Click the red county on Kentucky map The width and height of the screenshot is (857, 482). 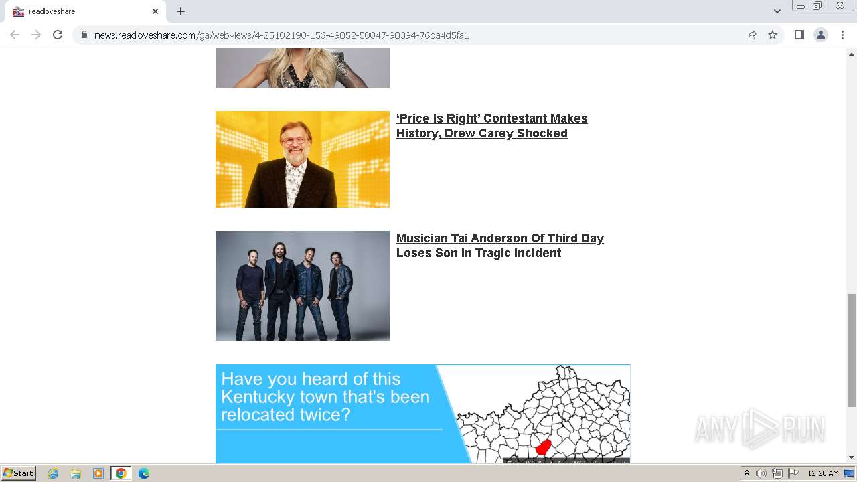543,447
